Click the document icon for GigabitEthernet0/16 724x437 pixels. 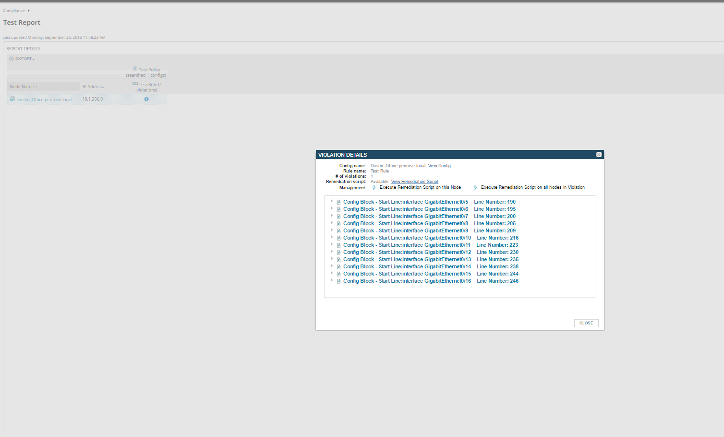coord(338,281)
